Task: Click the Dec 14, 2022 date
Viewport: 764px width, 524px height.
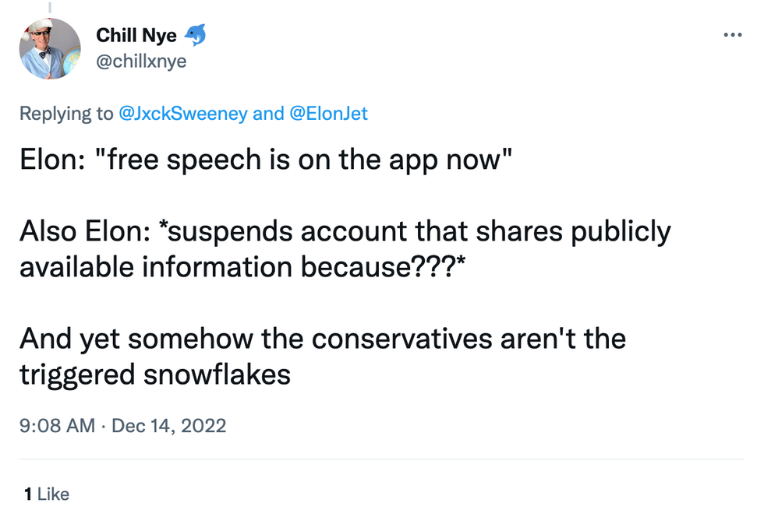Action: coord(169,426)
